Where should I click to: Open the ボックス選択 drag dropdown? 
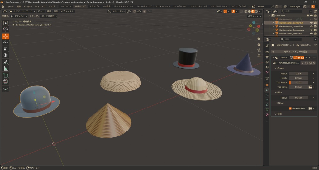pyautogui.click(x=49, y=16)
